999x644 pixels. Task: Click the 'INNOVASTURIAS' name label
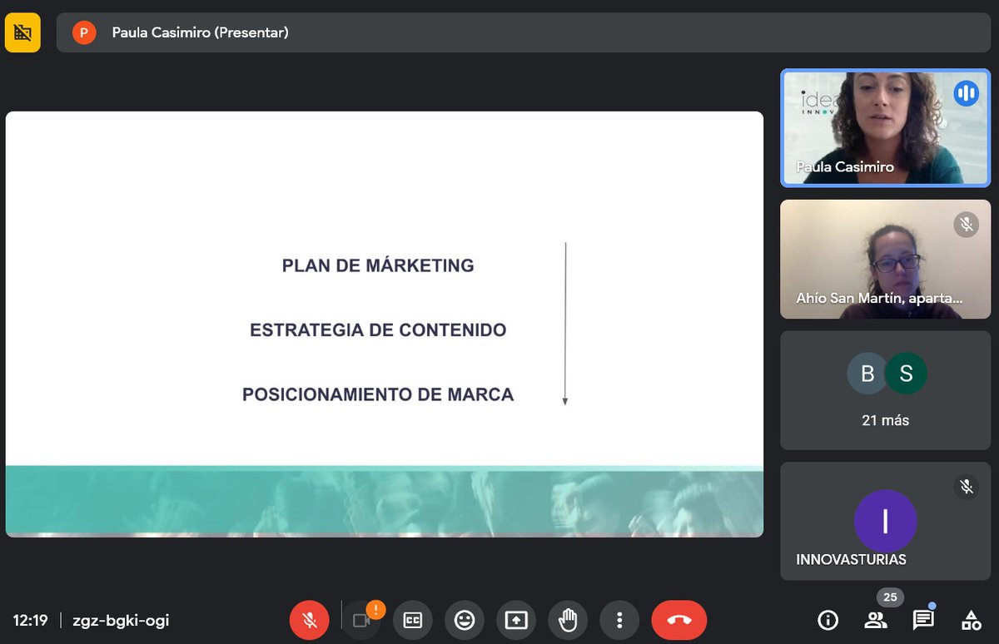tap(851, 559)
